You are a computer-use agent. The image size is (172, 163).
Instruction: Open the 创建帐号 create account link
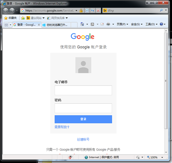[83, 139]
